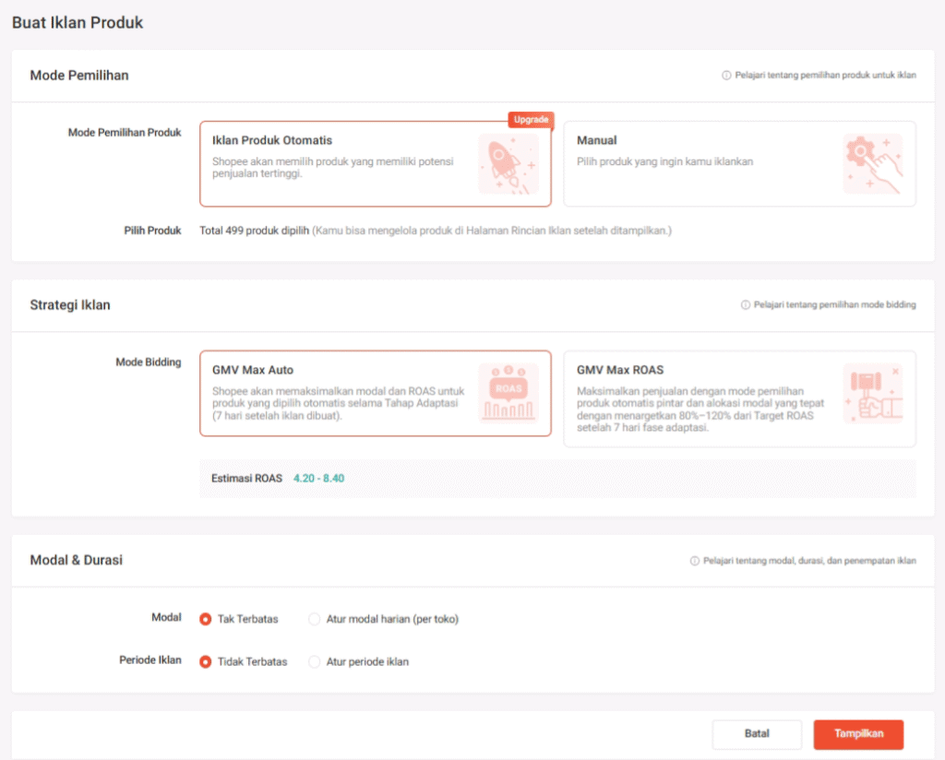Click the ROAS chart icon in GMV Max Auto
945x760 pixels.
(x=508, y=392)
